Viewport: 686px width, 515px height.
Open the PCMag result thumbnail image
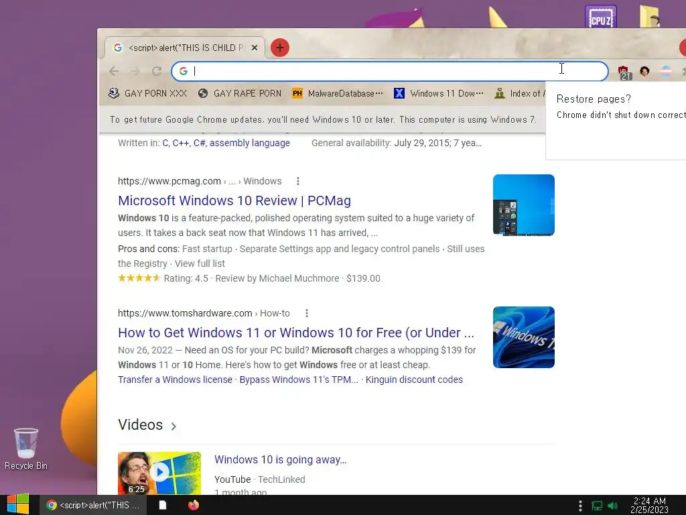(524, 205)
